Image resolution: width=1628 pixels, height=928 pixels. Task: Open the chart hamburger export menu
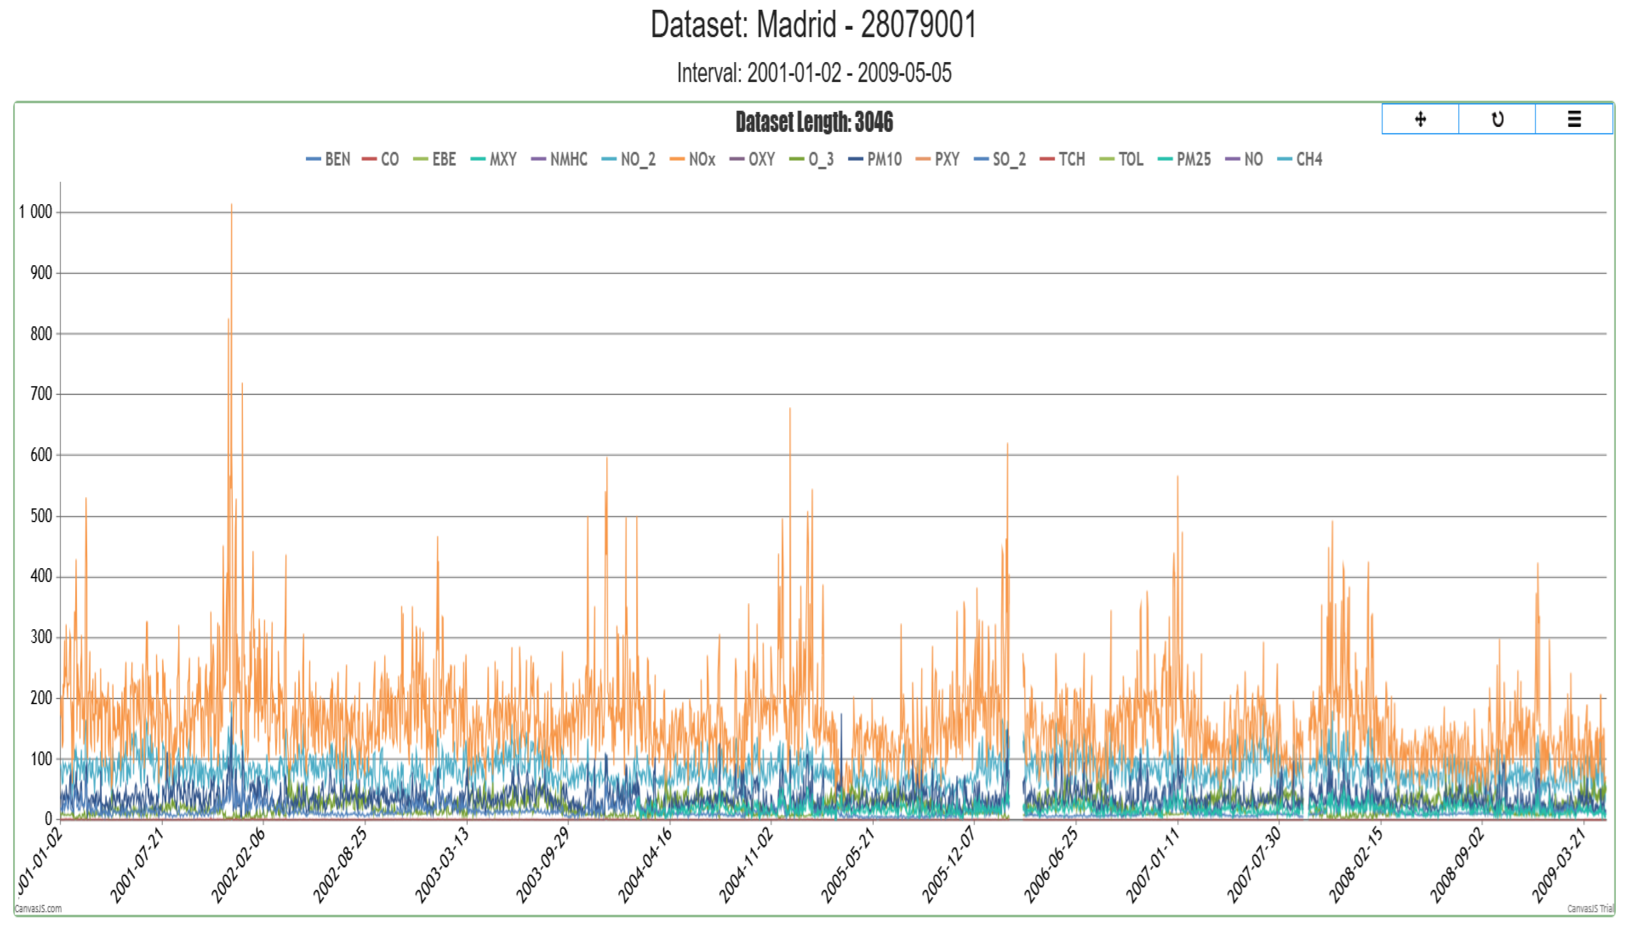point(1574,119)
